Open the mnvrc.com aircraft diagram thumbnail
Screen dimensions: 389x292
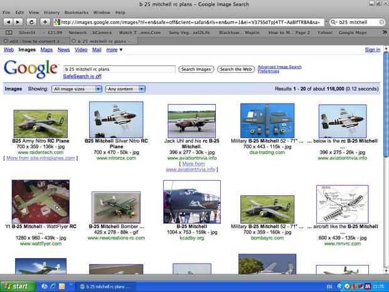tap(343, 204)
